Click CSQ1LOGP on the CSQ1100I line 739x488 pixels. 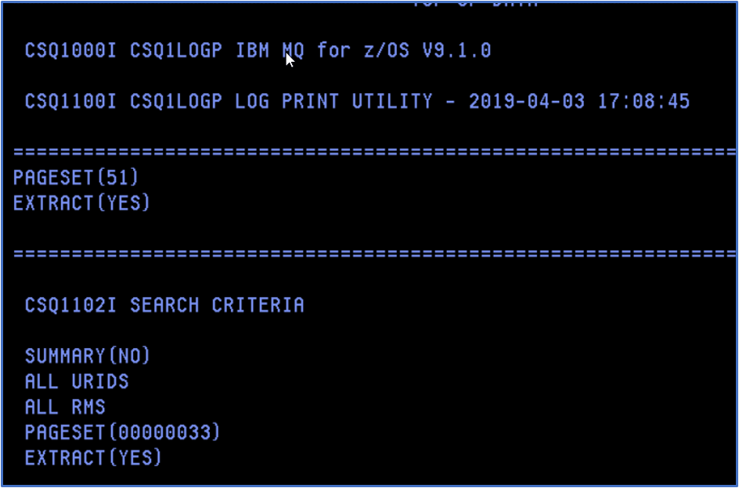177,102
